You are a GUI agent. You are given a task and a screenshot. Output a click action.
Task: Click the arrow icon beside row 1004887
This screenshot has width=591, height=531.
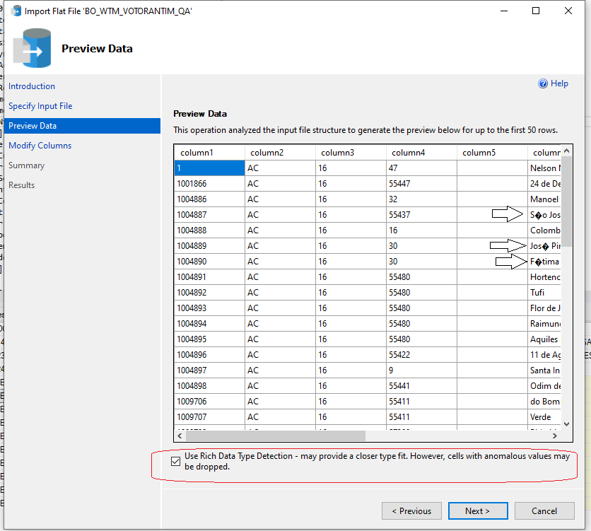click(x=506, y=214)
